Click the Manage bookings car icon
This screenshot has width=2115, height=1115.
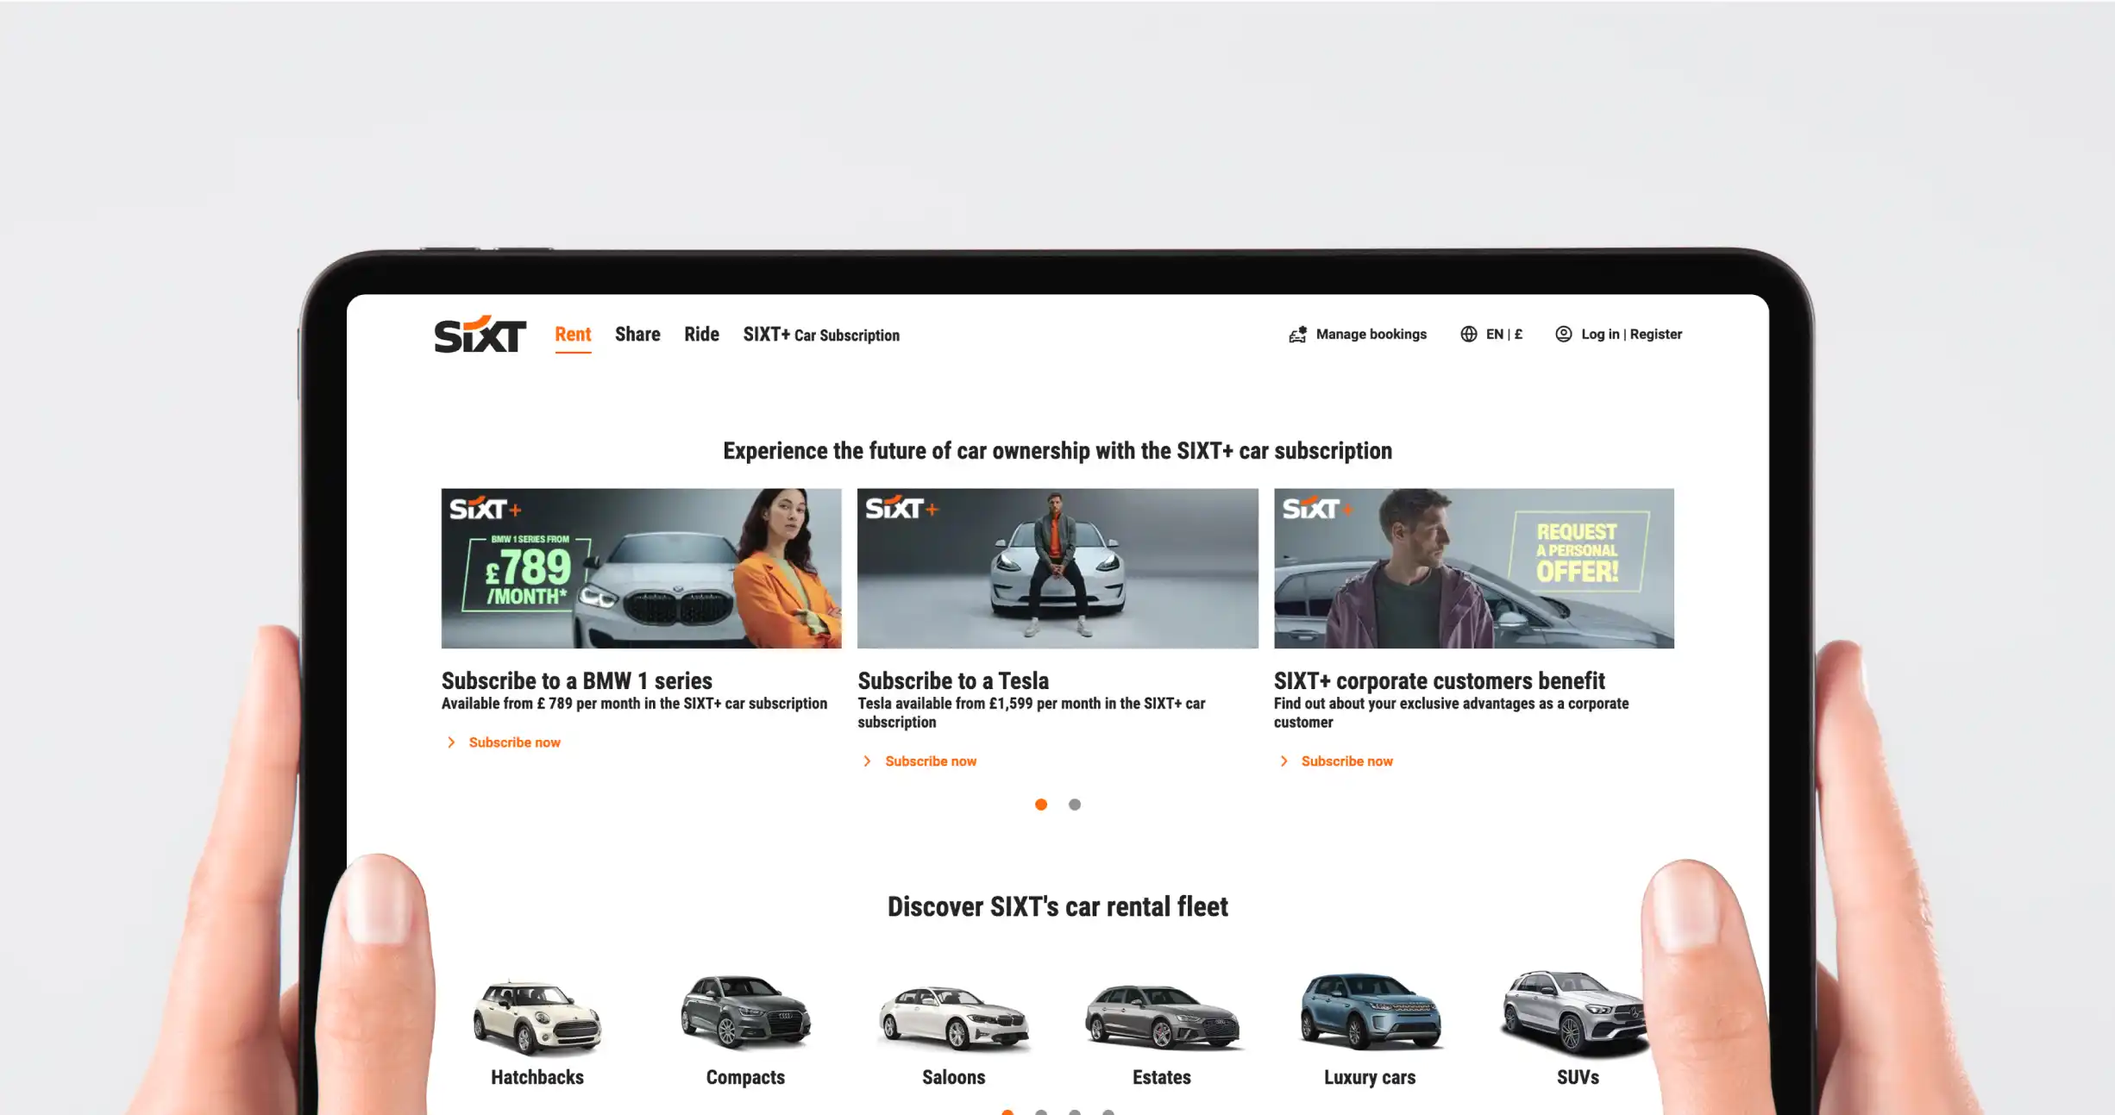coord(1297,335)
